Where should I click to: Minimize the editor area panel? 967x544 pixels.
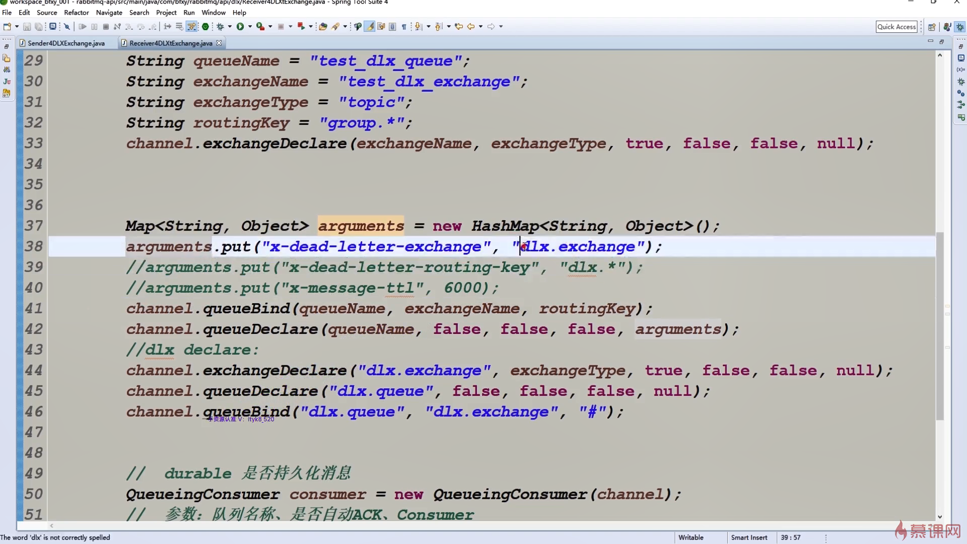930,41
